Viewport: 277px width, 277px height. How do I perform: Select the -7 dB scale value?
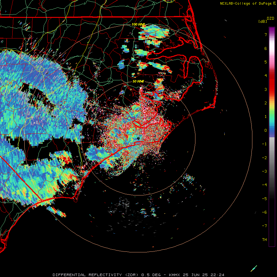click(264, 226)
